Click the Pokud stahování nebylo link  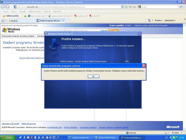click(32, 58)
